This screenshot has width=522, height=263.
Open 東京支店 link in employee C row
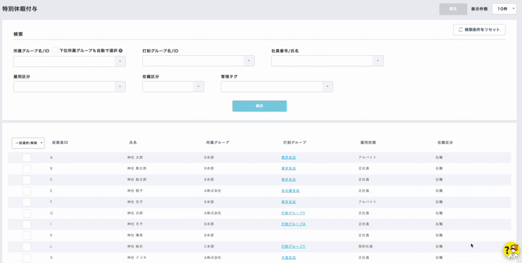click(x=288, y=180)
